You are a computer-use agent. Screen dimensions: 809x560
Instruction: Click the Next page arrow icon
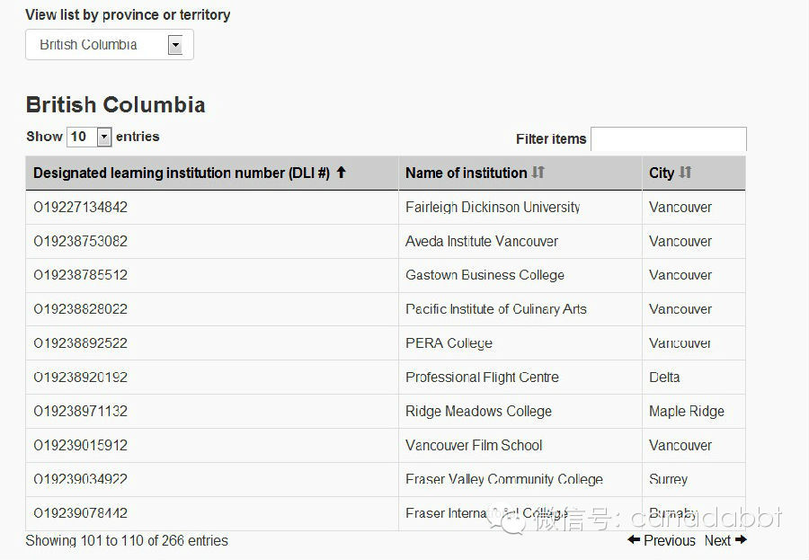tap(741, 540)
